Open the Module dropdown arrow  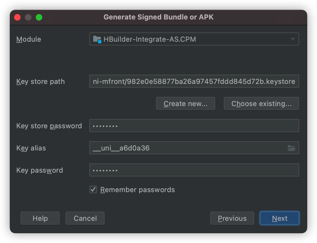293,39
